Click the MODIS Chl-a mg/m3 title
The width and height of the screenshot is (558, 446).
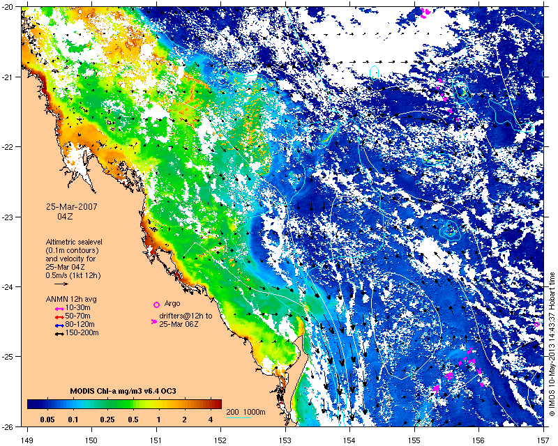point(123,391)
